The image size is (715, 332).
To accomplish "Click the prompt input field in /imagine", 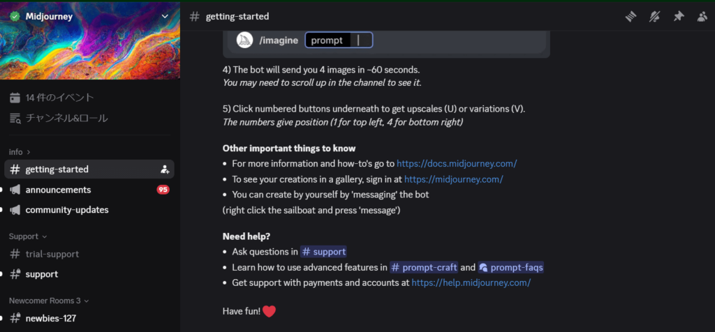I will [x=339, y=40].
